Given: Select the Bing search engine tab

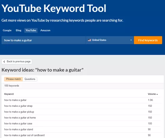Looking at the screenshot, I should click(19, 31).
